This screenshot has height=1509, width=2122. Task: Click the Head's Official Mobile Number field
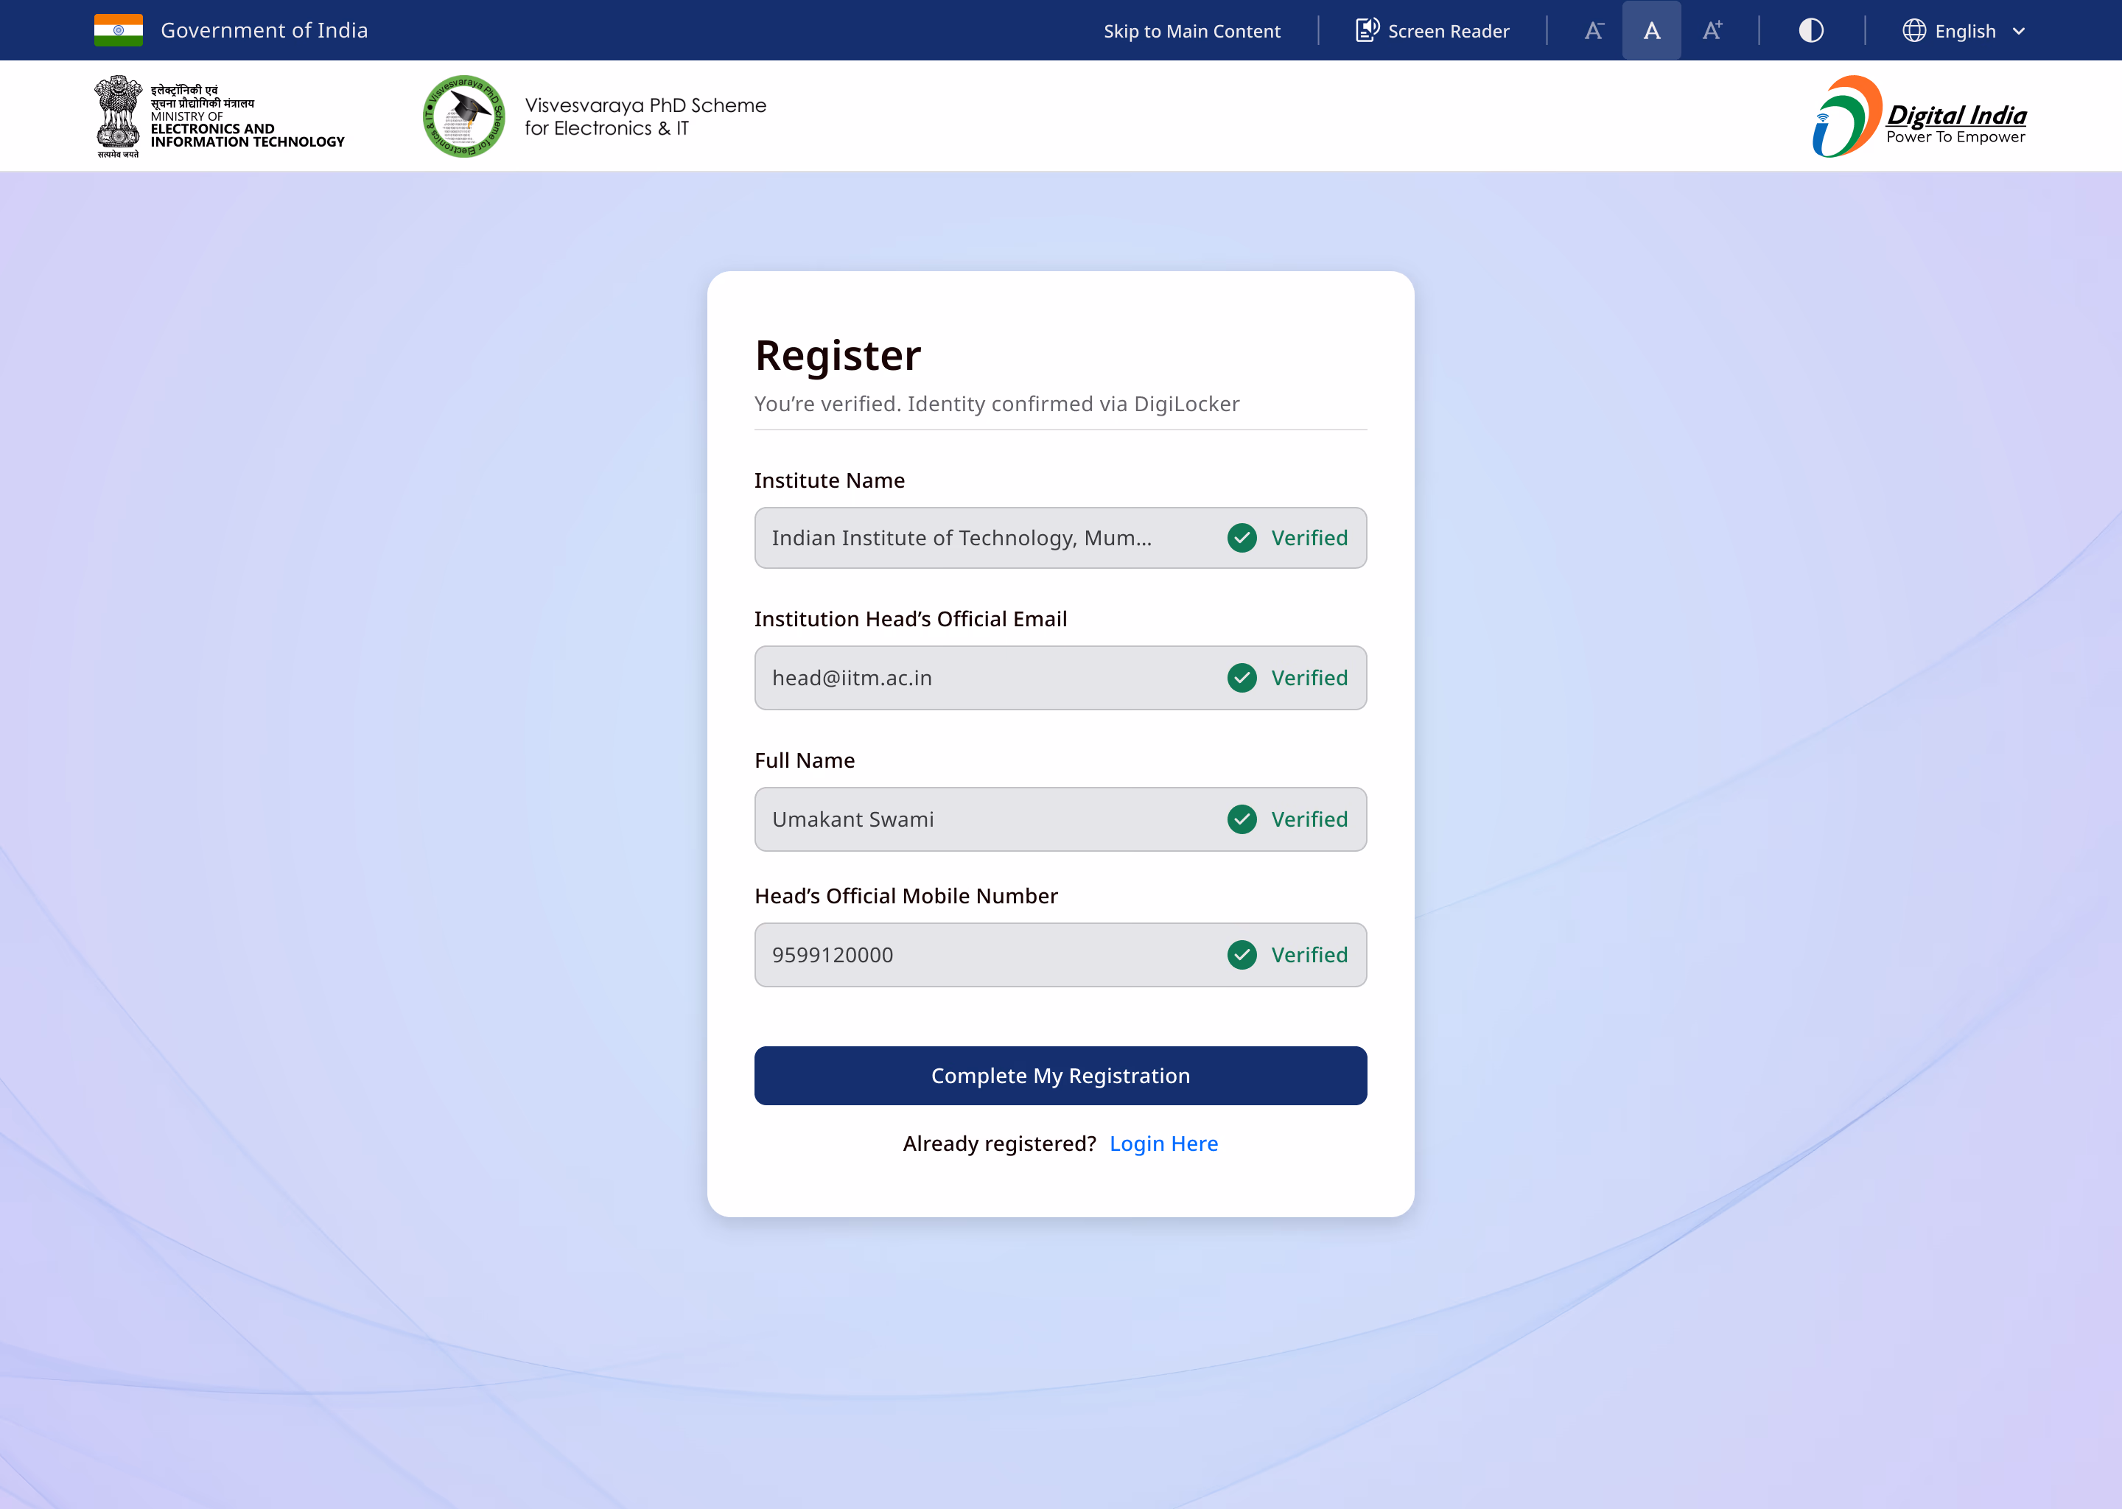(x=1060, y=954)
